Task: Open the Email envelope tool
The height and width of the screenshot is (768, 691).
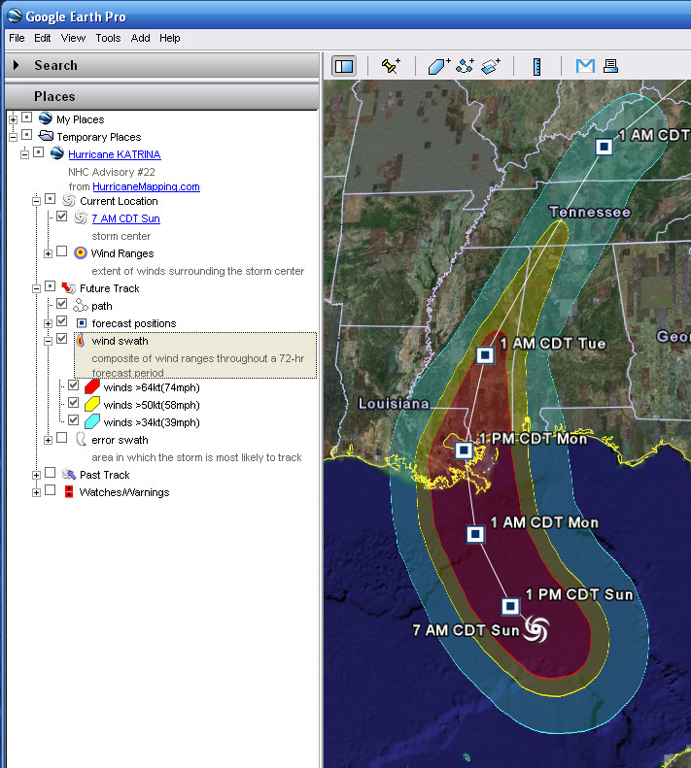Action: [585, 66]
